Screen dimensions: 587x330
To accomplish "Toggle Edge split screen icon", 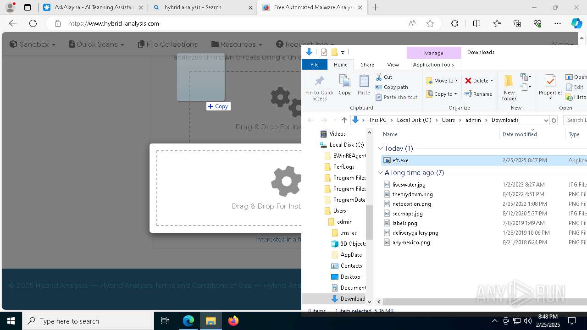I will tap(476, 23).
